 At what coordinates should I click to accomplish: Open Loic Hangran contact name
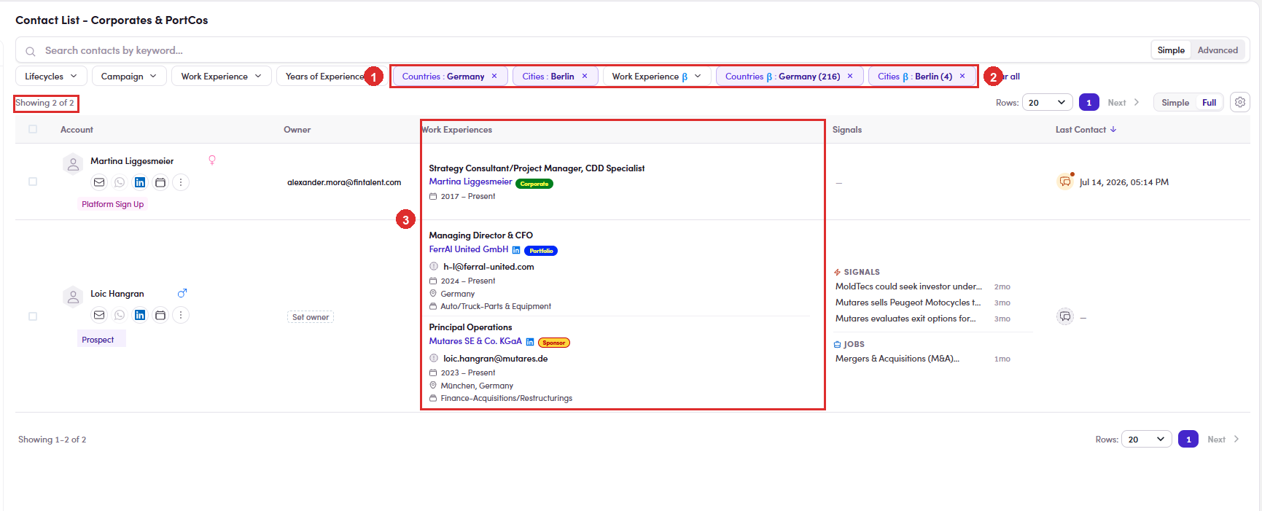point(117,294)
